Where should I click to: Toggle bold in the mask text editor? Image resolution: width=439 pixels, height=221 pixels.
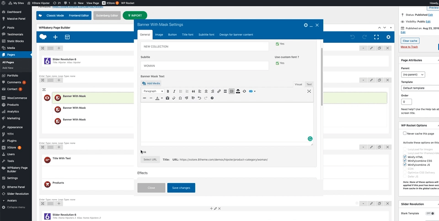coord(168,91)
